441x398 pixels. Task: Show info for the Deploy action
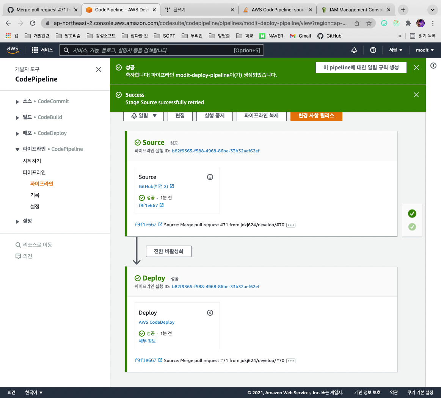210,313
